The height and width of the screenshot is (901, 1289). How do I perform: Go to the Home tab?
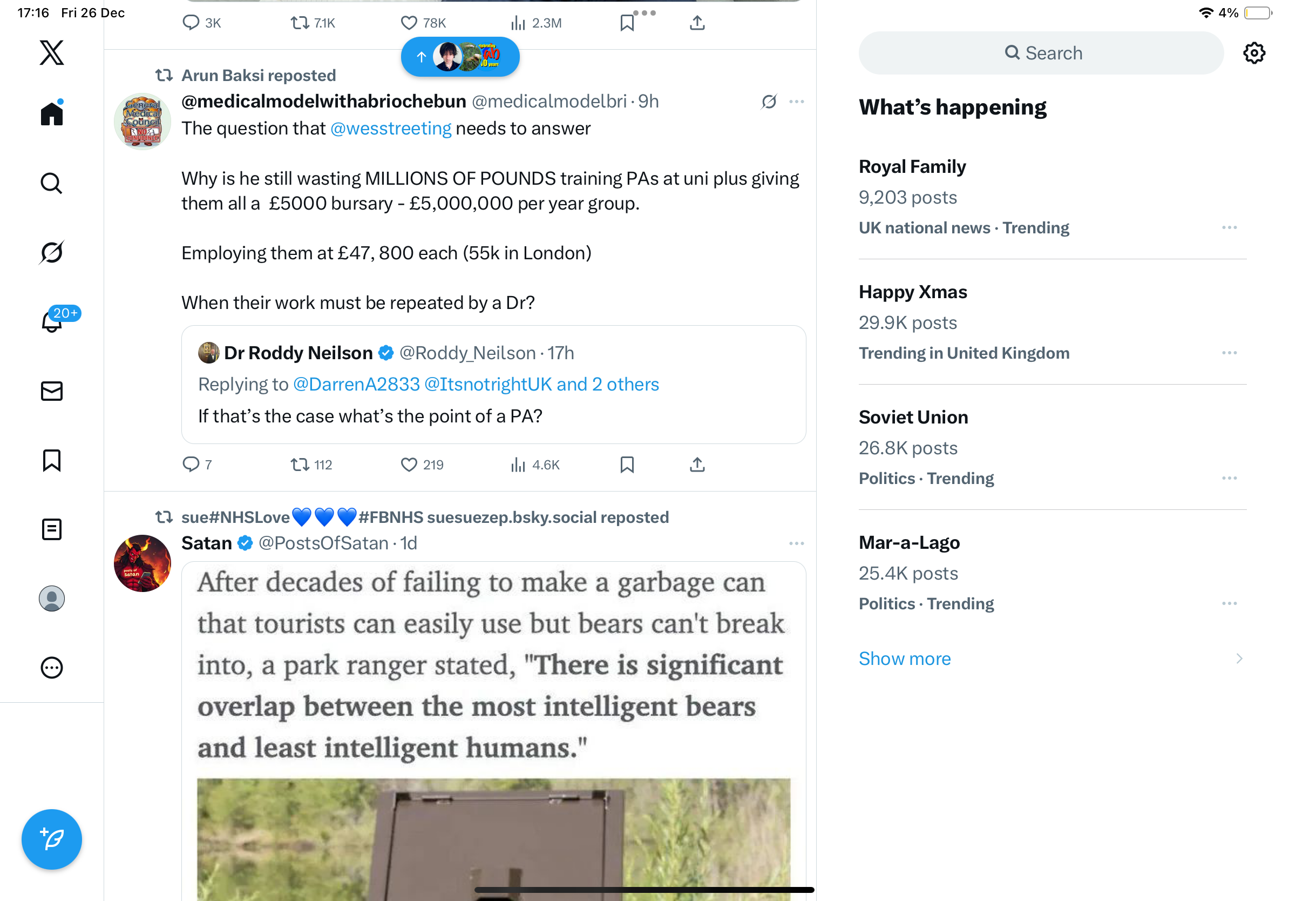[52, 114]
